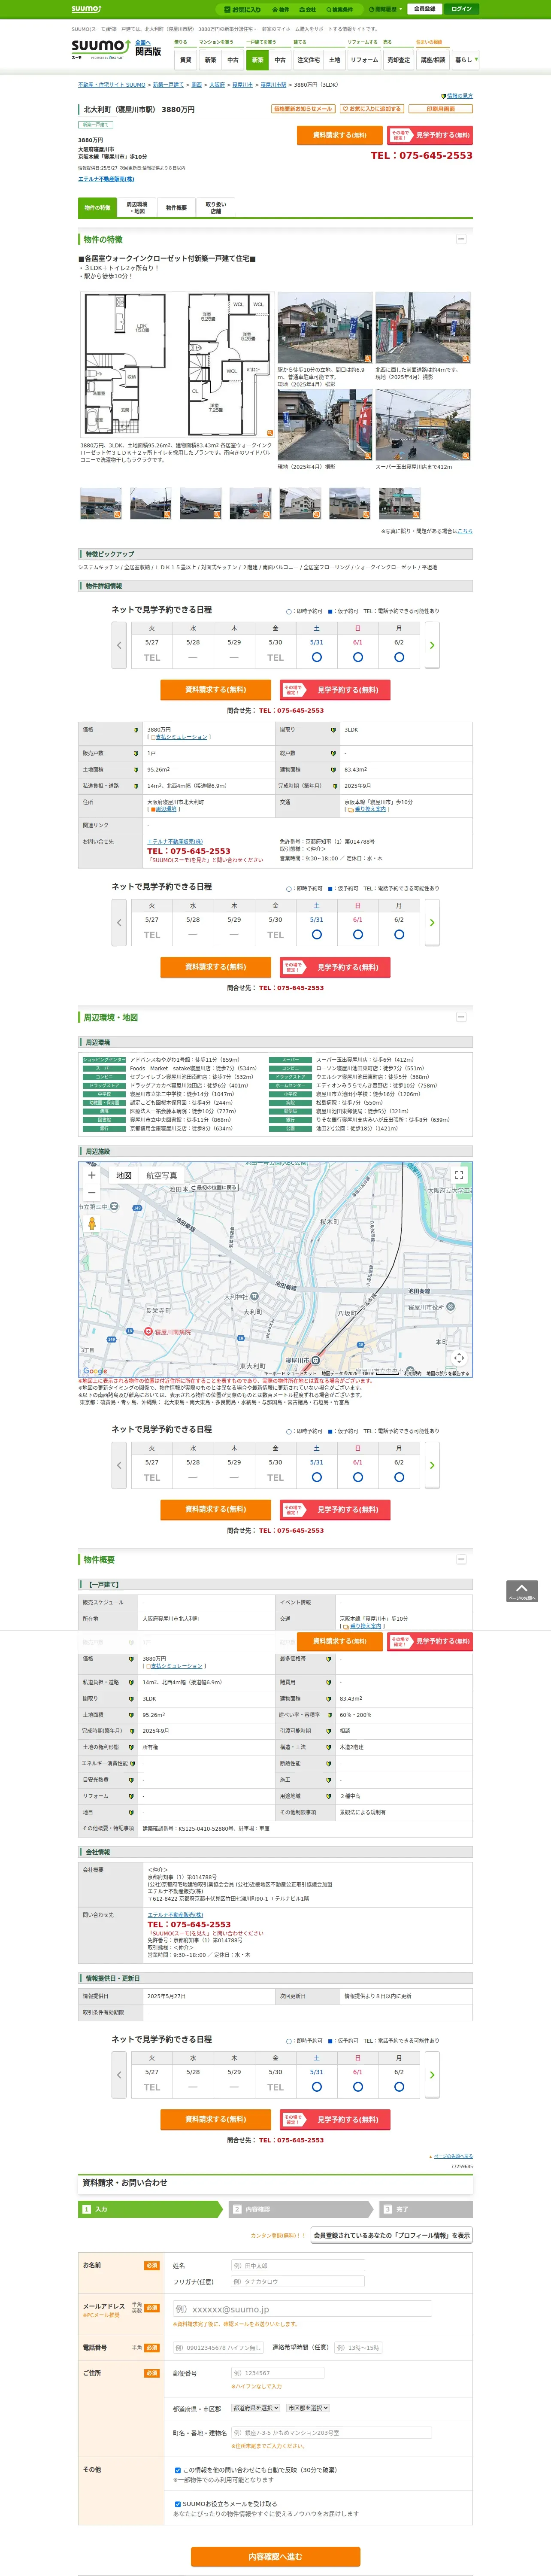Screen dimensions: 551x2576
Task: Click 地図の誤りを報告する on the map
Action: (447, 1373)
